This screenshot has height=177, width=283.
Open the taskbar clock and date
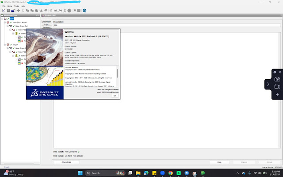(275, 173)
